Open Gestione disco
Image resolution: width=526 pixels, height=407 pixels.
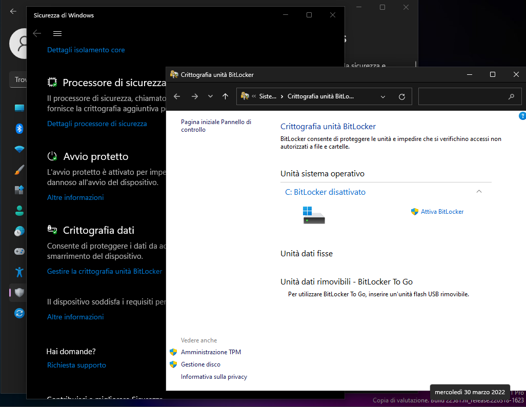click(200, 364)
